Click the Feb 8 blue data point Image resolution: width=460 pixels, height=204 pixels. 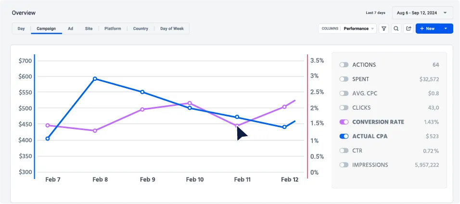pyautogui.click(x=95, y=78)
